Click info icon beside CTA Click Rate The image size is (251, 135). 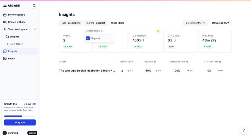(x=220, y=62)
